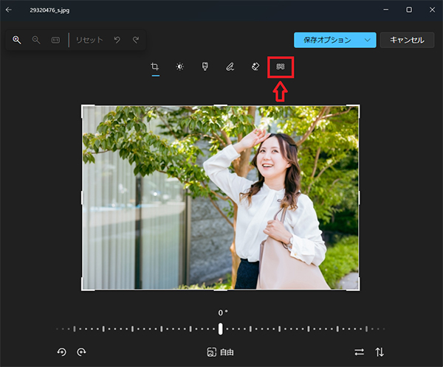The image size is (443, 367).
Task: Click the straighten angle slider handle
Action: point(220,329)
